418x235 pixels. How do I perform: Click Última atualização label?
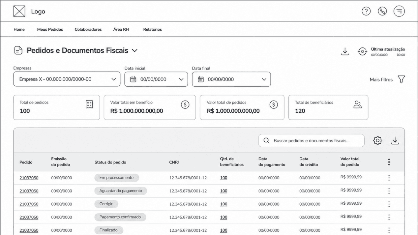388,49
